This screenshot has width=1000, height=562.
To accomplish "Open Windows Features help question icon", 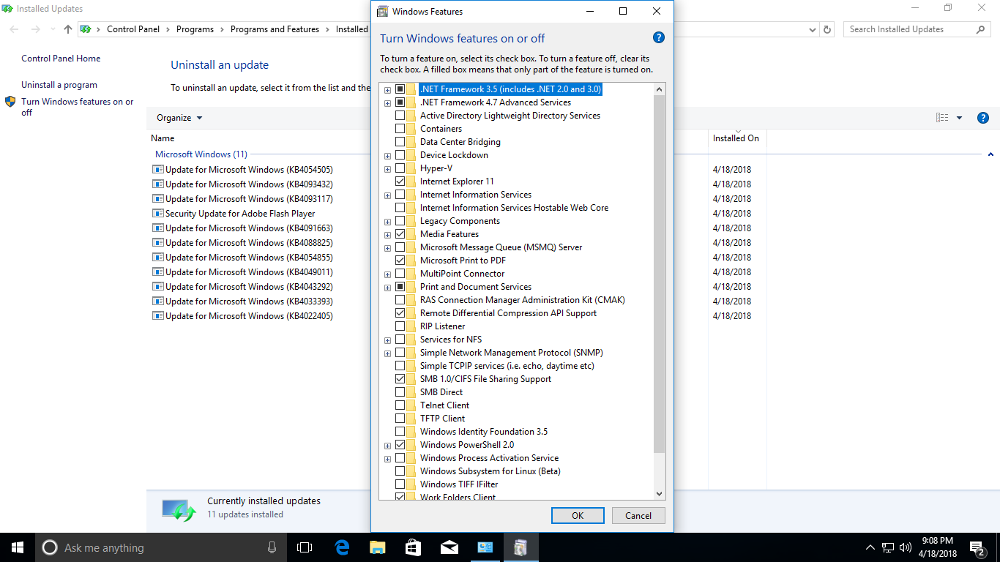I will coord(658,38).
